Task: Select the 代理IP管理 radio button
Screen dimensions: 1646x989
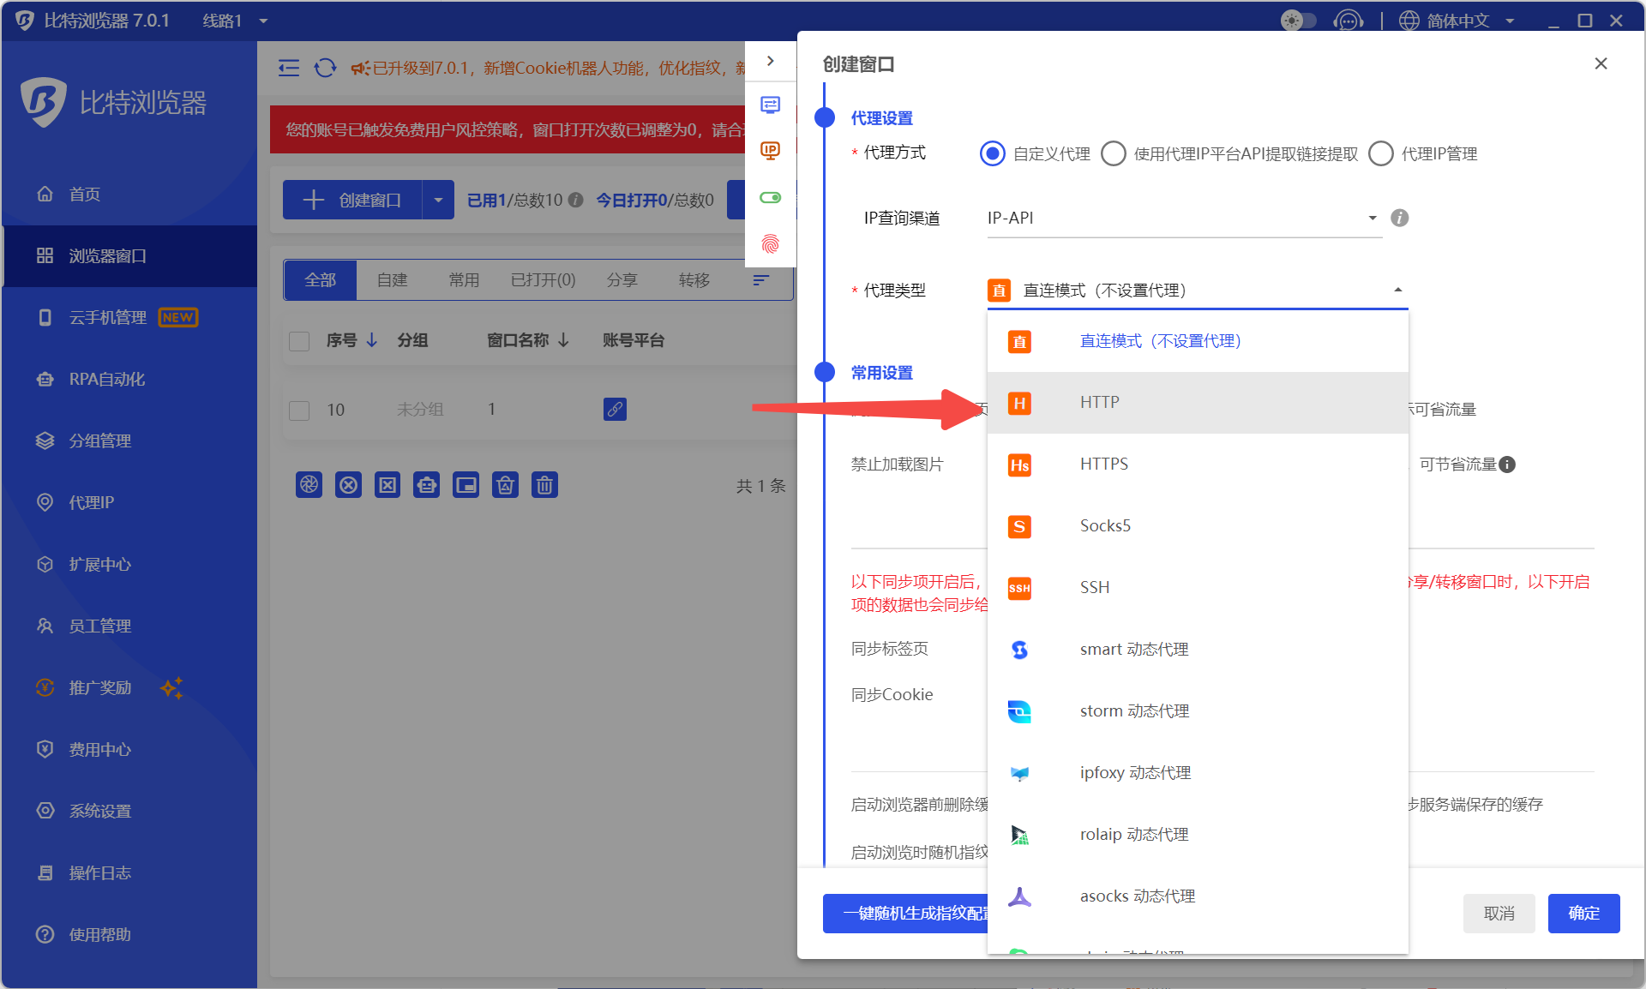Action: tap(1380, 153)
